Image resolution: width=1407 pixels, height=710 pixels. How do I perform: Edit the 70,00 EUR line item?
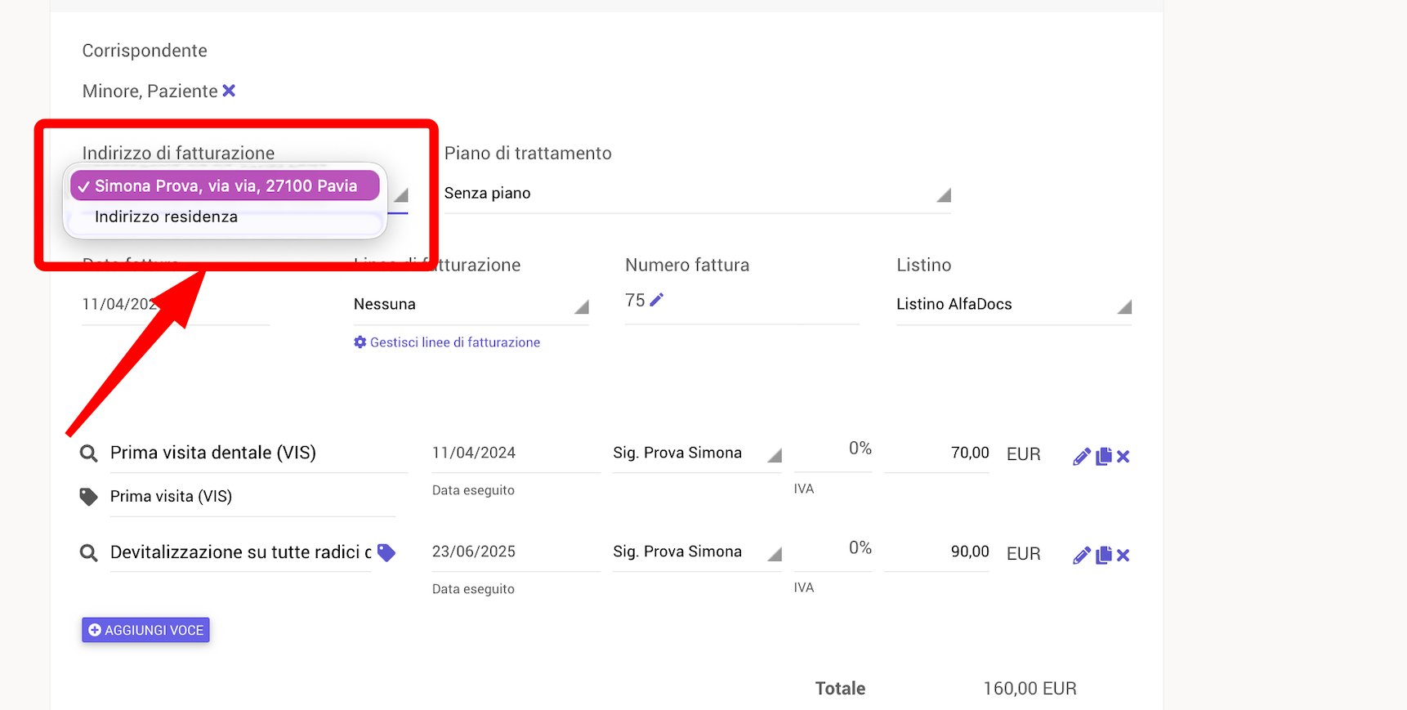pos(1082,457)
